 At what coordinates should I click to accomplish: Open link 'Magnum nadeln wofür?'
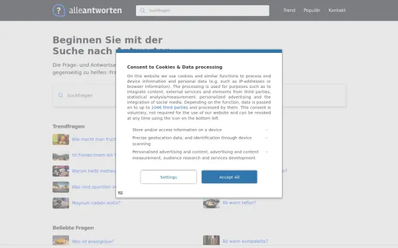[96, 203]
